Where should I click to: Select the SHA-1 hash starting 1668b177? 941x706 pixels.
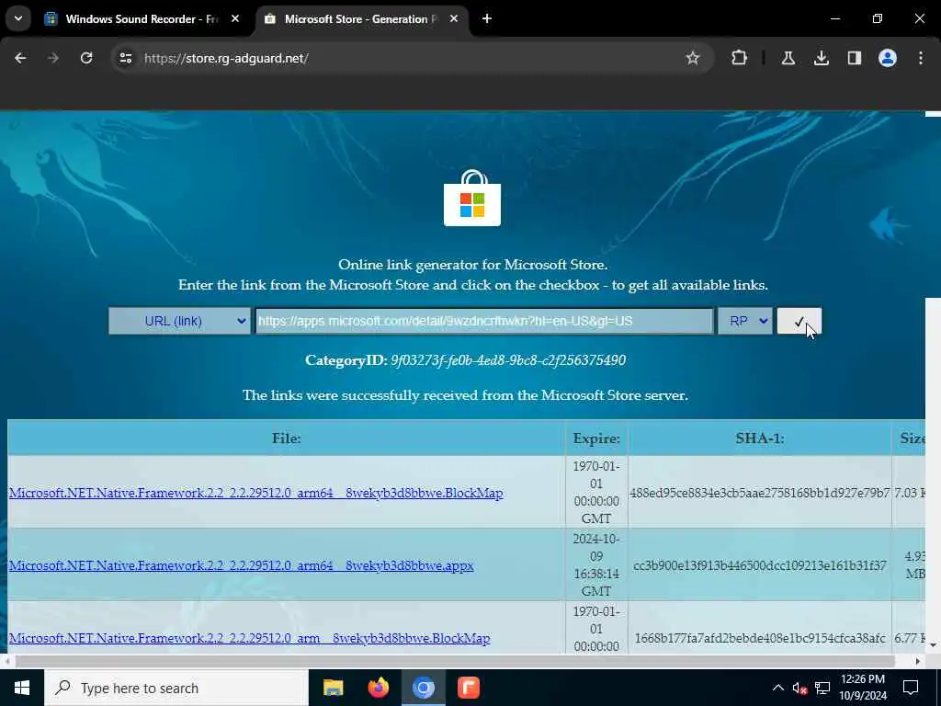(x=760, y=638)
